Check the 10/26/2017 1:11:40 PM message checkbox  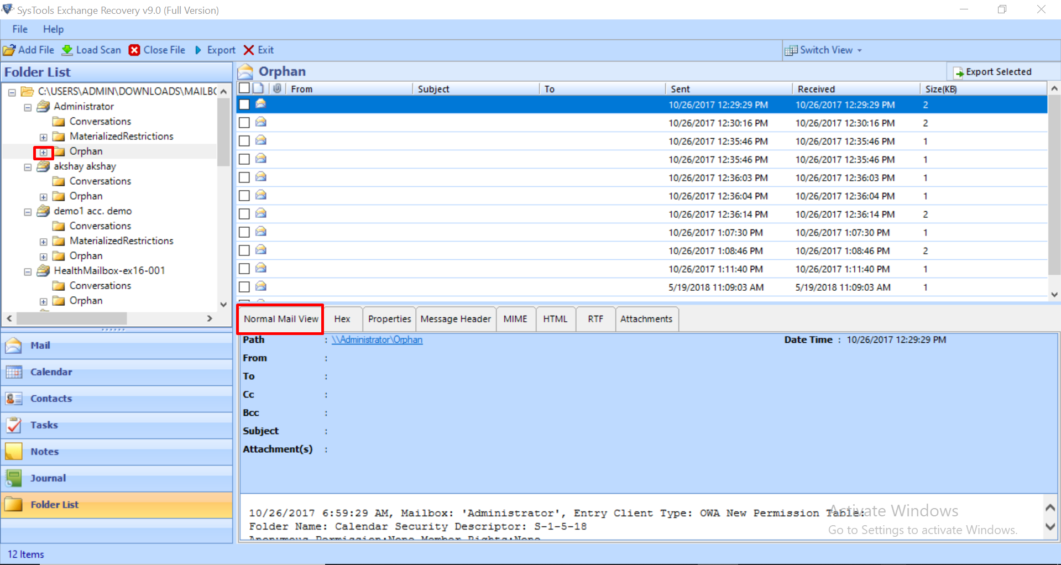[x=244, y=269]
